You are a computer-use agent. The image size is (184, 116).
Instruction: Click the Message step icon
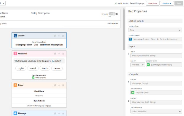click(x=15, y=113)
